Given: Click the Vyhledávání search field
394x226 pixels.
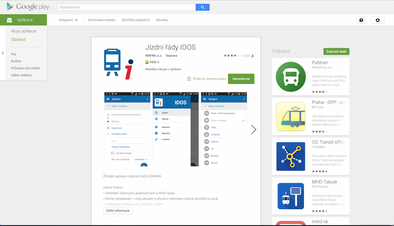Looking at the screenshot, I should coord(126,7).
